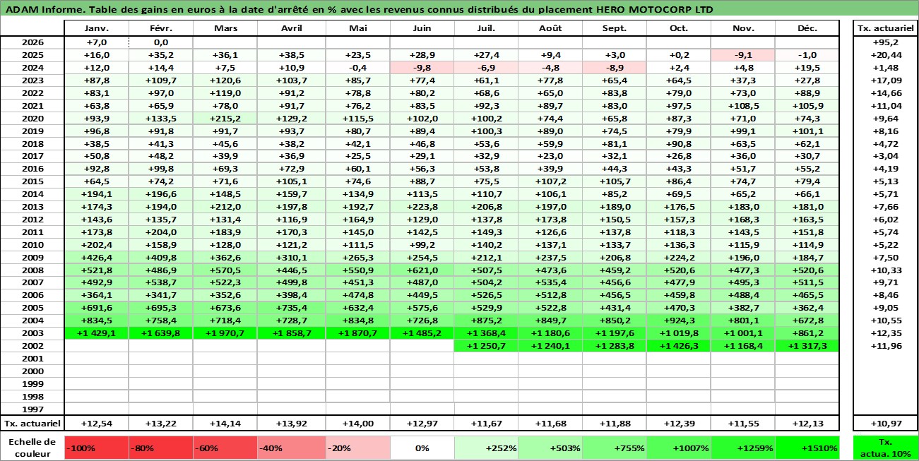Image resolution: width=919 pixels, height=461 pixels.
Task: Click the +834,8 cell in May 2004
Action: tap(358, 321)
